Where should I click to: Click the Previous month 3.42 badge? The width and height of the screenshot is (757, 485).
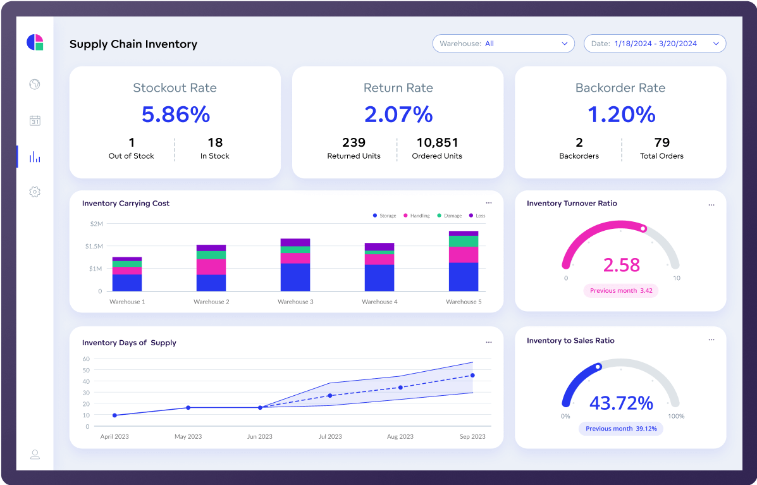[x=620, y=291]
